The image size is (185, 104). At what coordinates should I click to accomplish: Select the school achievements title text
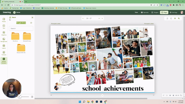coord(113,88)
